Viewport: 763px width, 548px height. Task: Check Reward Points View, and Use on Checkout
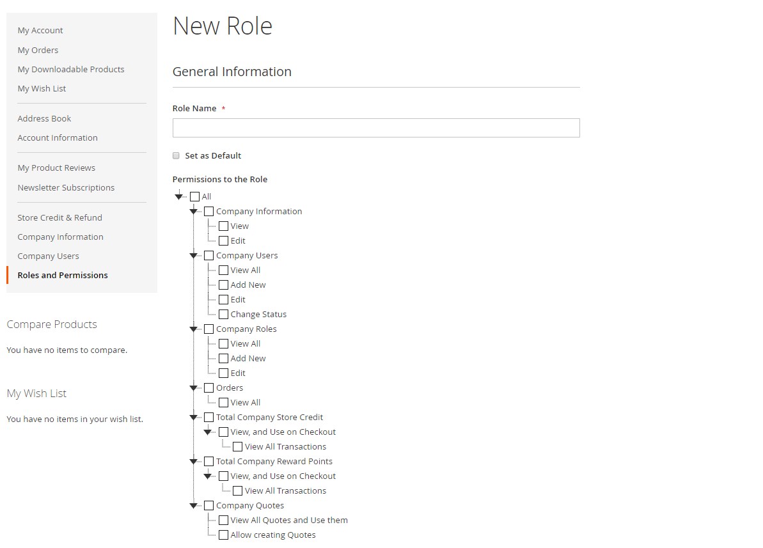click(223, 476)
